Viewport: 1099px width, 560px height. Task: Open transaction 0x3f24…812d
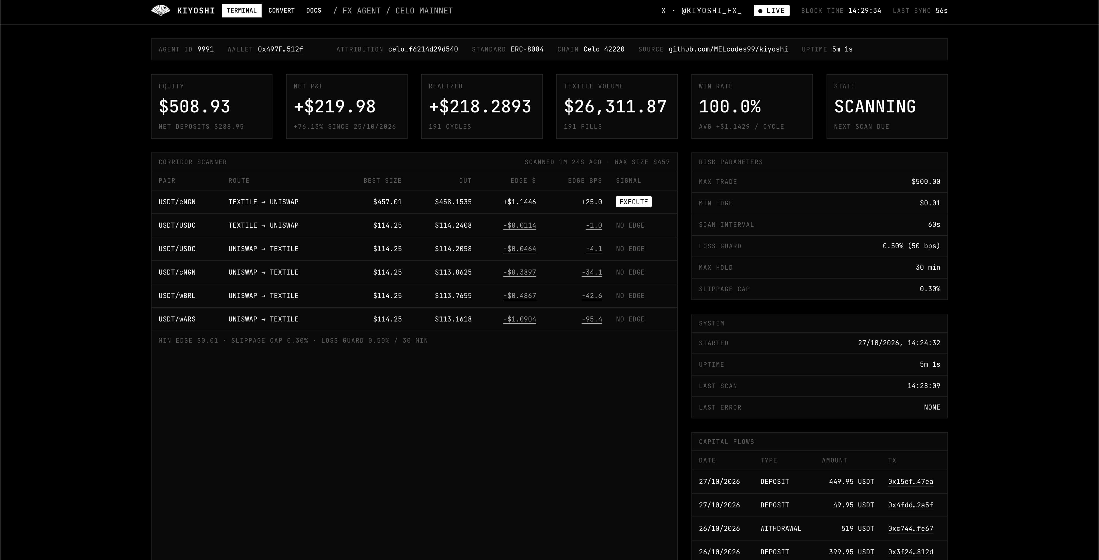point(910,552)
